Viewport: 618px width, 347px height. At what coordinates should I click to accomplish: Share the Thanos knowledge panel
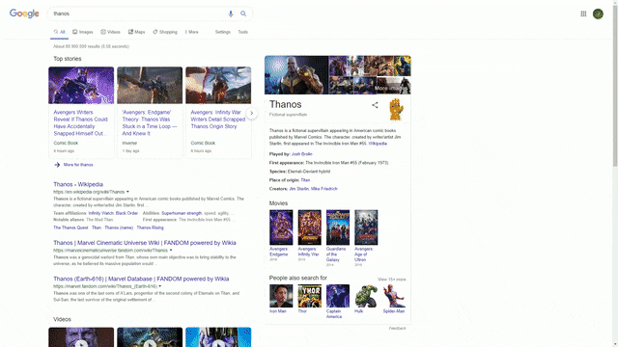tap(375, 105)
